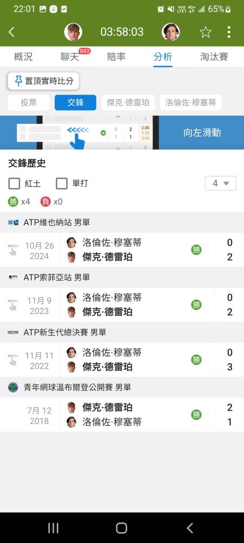Pin live score with 置頂實時比分 button
The image size is (244, 543).
[43, 81]
